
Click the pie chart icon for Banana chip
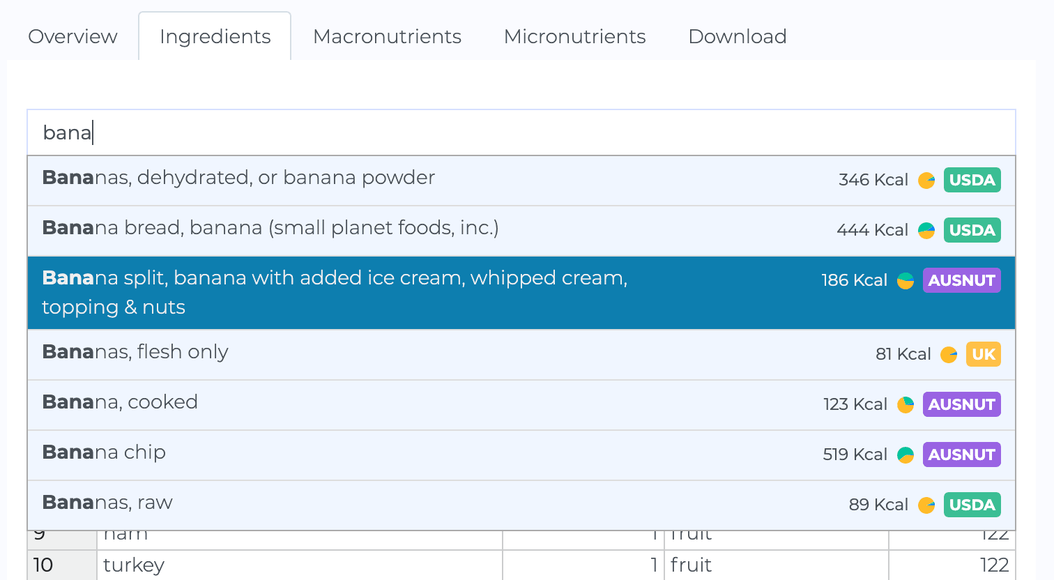(906, 455)
